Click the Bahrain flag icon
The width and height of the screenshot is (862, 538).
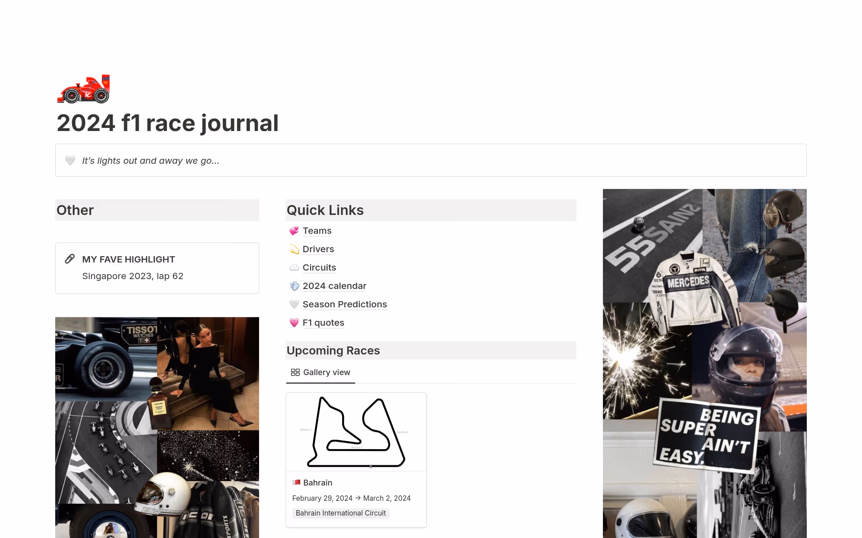pyautogui.click(x=296, y=482)
